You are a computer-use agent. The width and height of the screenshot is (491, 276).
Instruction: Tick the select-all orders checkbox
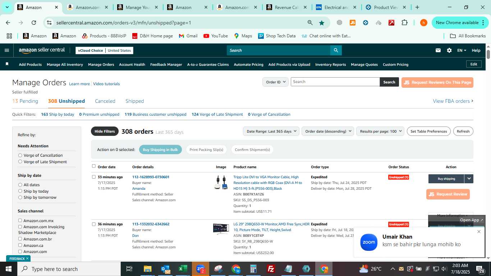[94, 166]
